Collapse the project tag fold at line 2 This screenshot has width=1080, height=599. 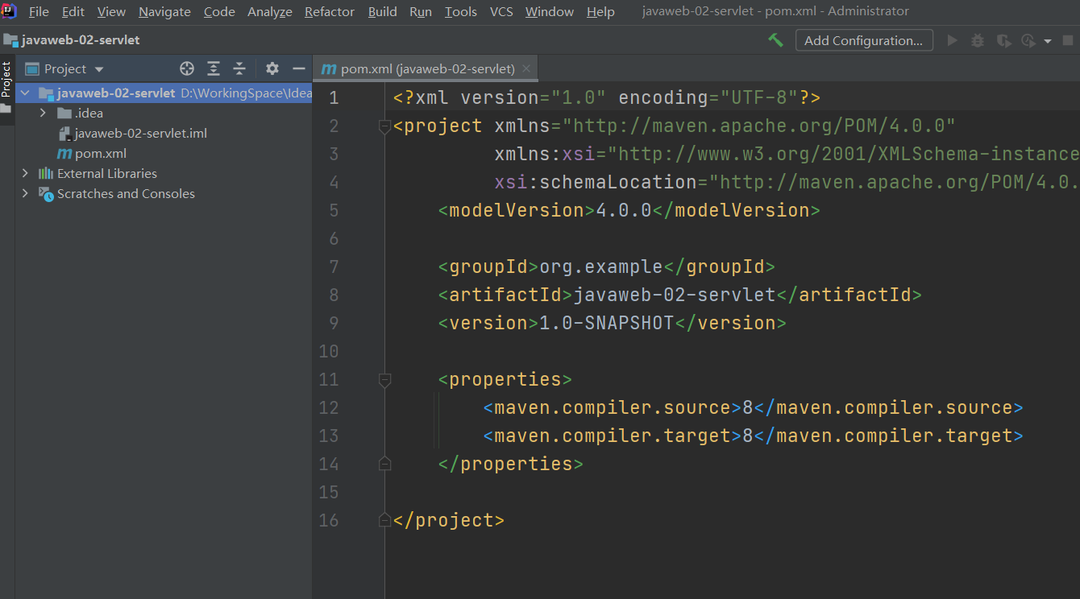coord(384,126)
